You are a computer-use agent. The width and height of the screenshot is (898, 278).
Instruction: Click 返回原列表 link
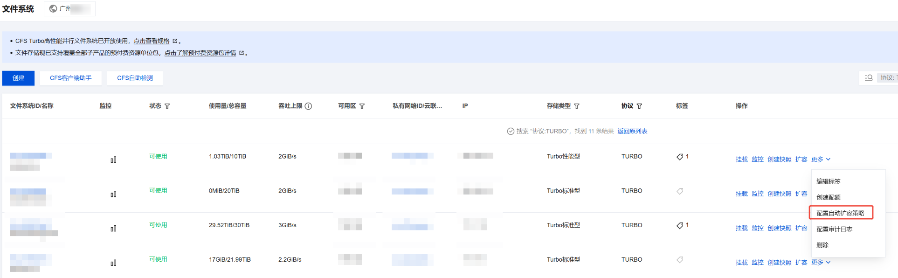click(632, 132)
